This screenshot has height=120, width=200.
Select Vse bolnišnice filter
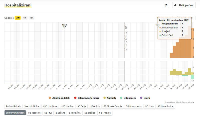(32, 106)
